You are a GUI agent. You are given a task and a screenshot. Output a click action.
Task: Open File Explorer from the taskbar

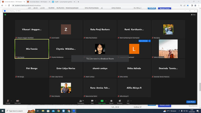tap(43, 111)
